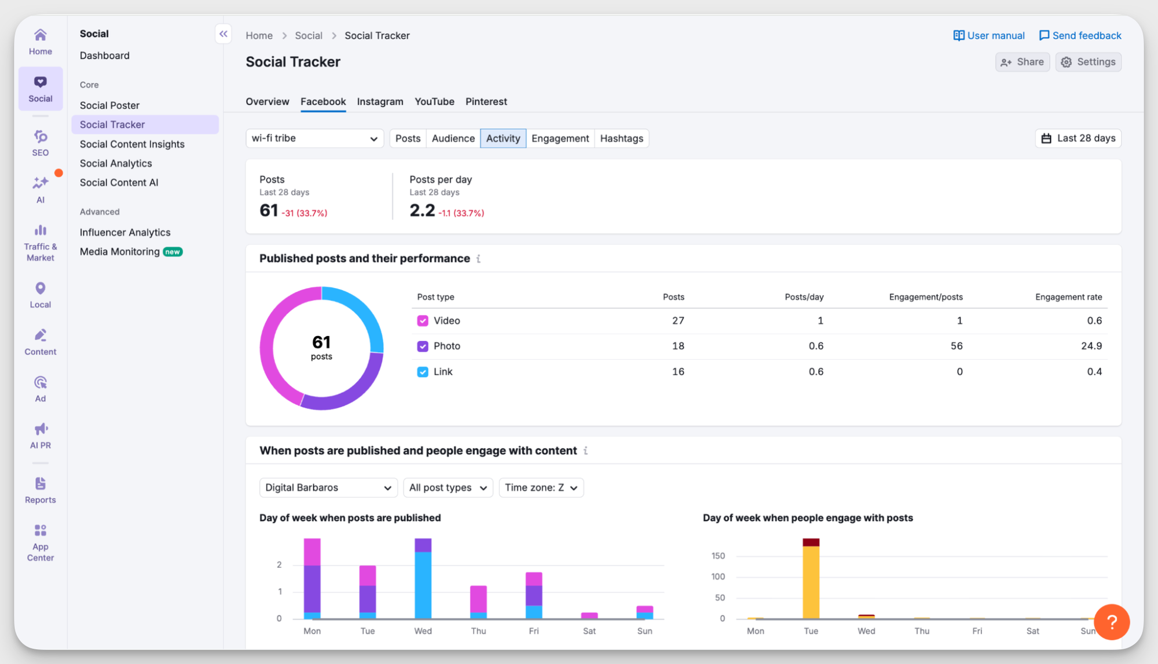Select the Content section in the sidebar

(40, 340)
